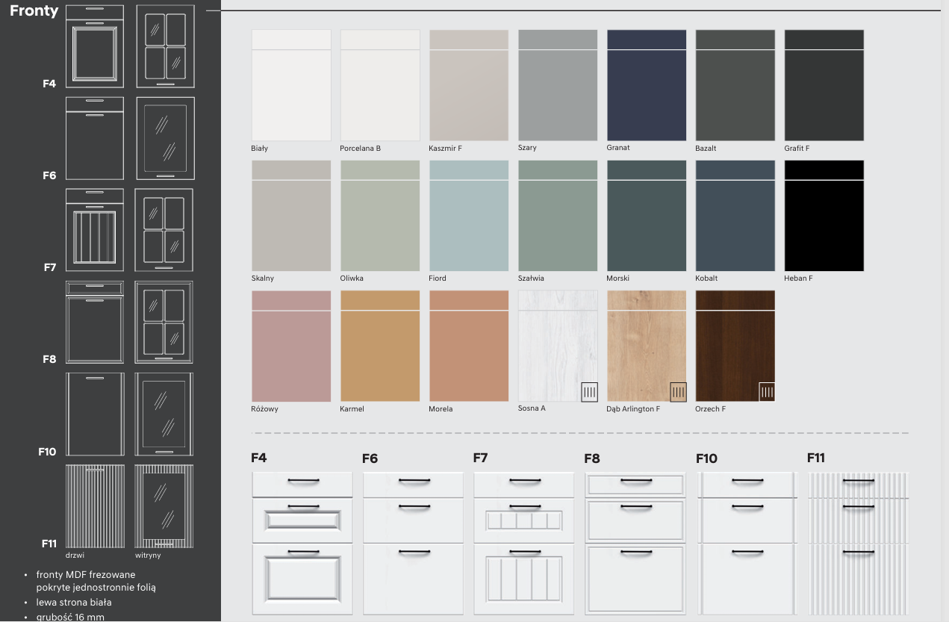This screenshot has width=949, height=622.
Task: Select the Biały white front swatch
Action: (x=291, y=85)
